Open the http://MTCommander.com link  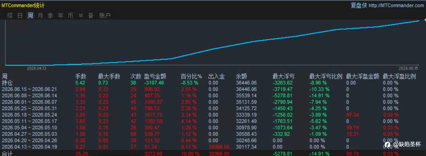[x=396, y=5]
